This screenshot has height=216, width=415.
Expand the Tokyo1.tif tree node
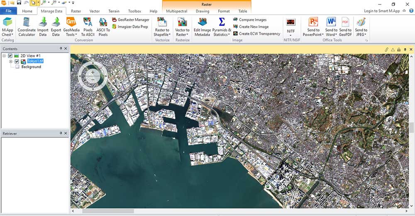coord(11,61)
